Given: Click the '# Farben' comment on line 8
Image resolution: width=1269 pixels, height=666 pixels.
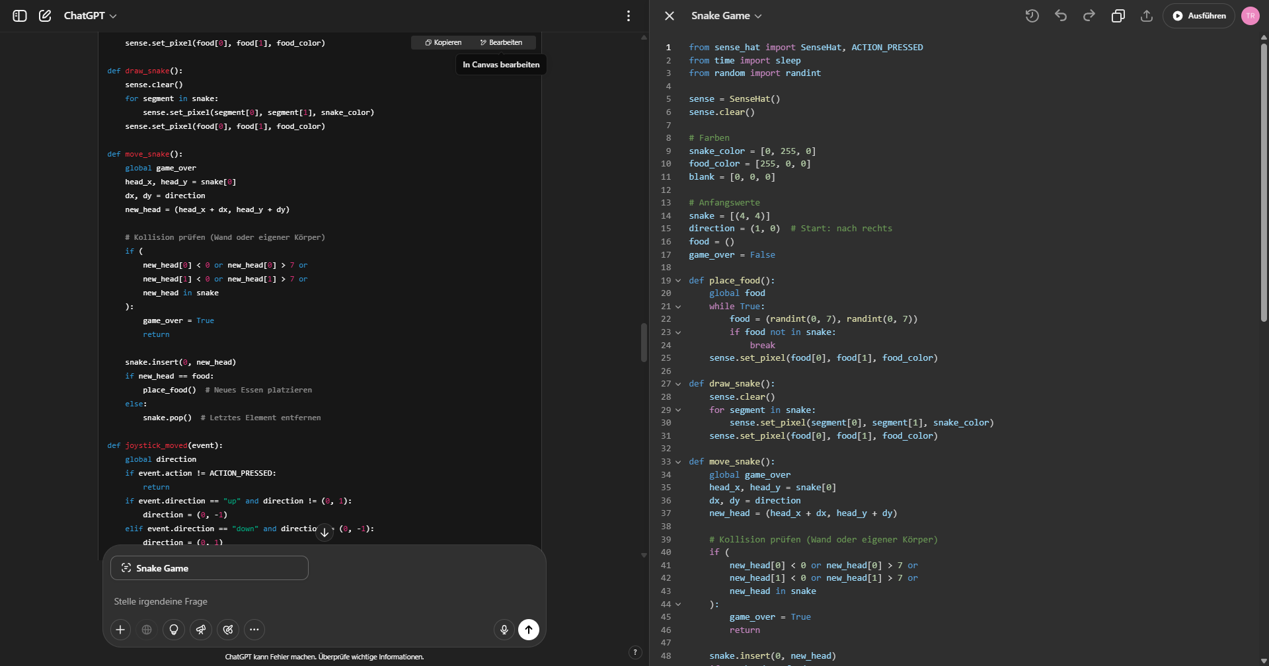Looking at the screenshot, I should [x=709, y=138].
